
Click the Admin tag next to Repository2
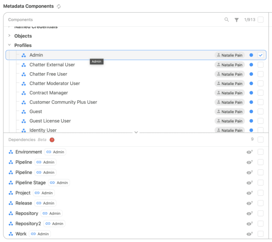(54, 224)
